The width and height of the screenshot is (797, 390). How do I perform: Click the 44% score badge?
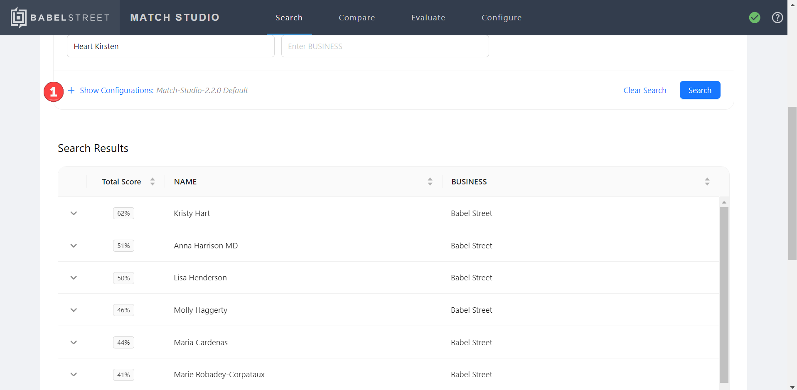[x=123, y=342]
